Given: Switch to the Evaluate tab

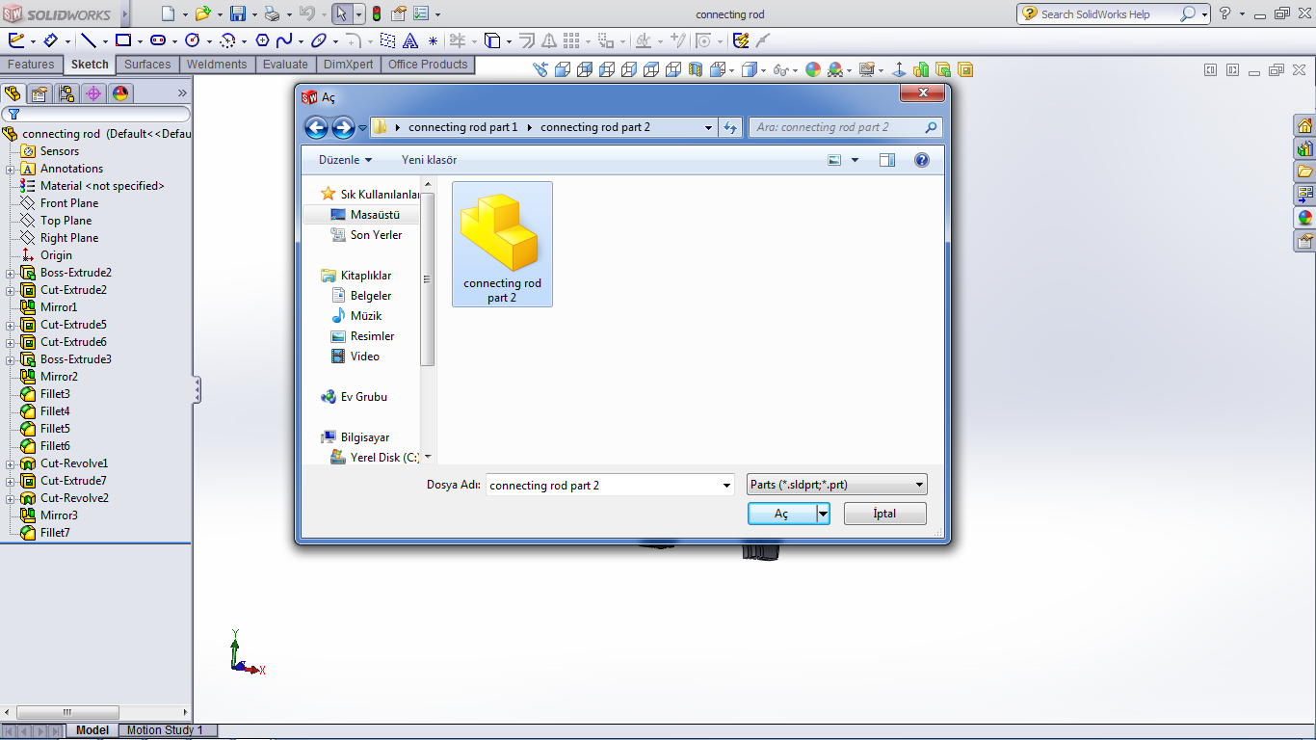Looking at the screenshot, I should coord(286,65).
